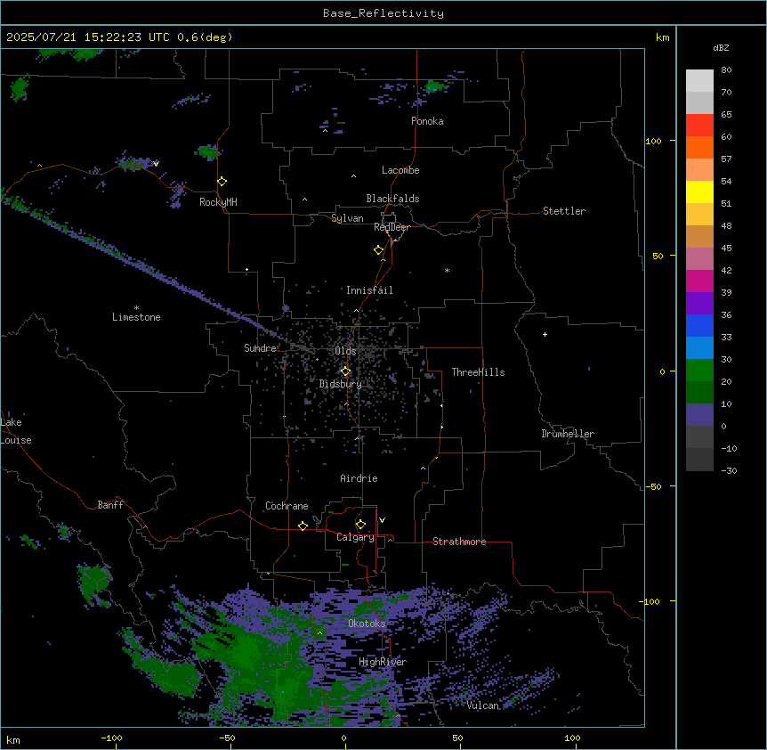Click the violet swatch between 39 and 36
Viewport: 767px width, 750px height.
[x=699, y=304]
